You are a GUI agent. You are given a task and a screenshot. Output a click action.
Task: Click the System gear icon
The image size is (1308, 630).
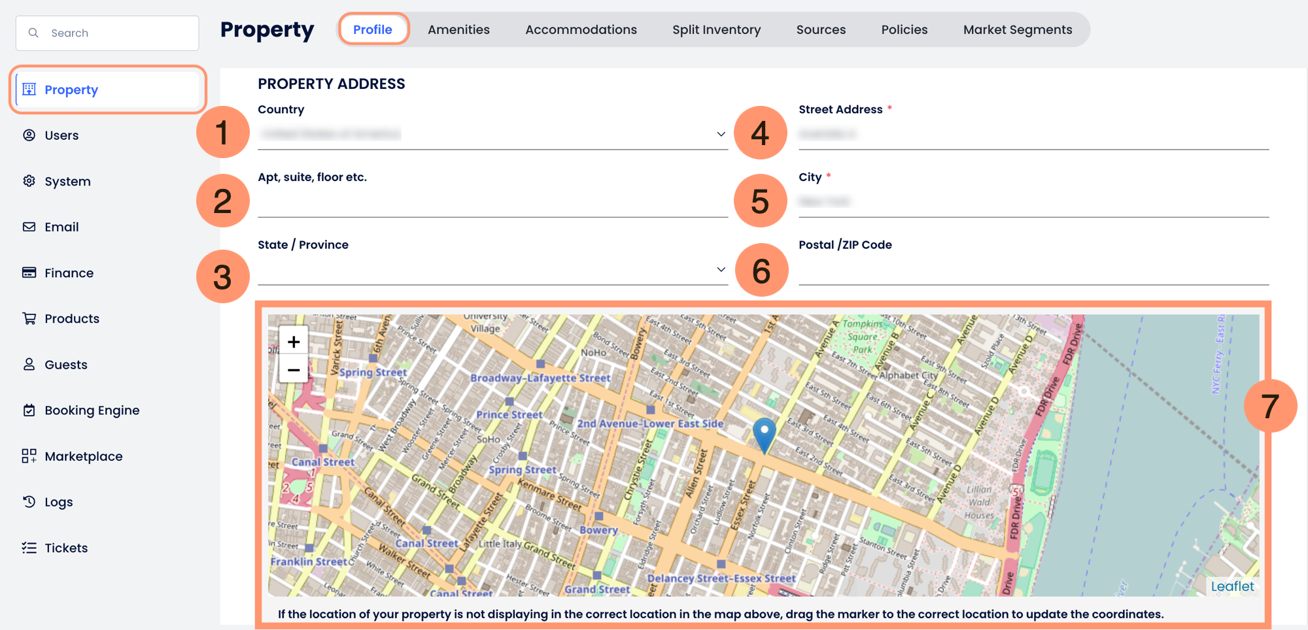pos(29,181)
